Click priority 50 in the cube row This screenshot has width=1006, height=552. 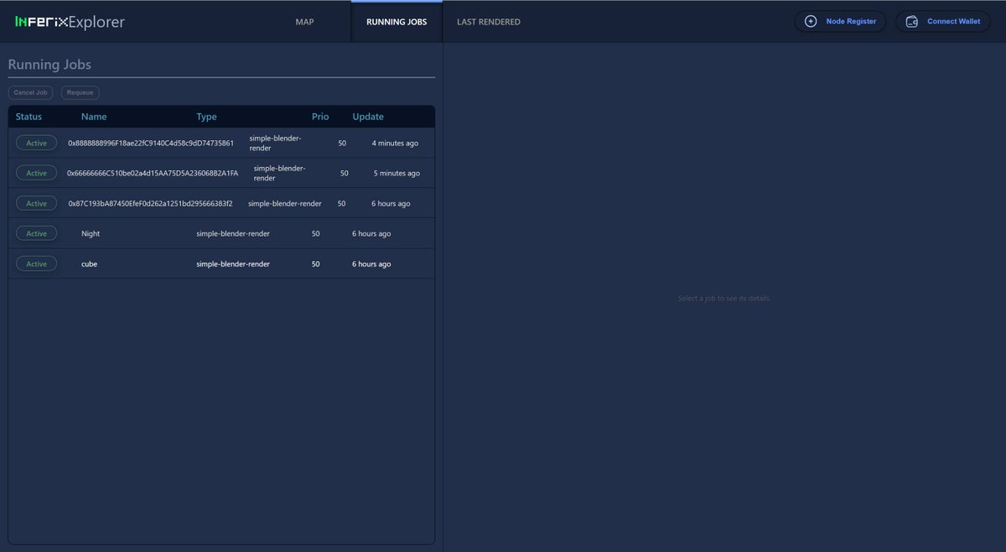click(315, 264)
